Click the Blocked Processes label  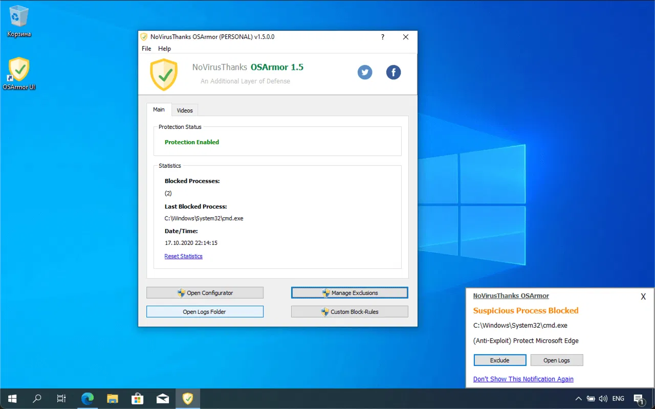(192, 181)
